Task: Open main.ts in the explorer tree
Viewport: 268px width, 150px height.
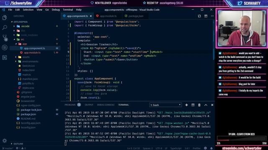Action: tap(26, 75)
